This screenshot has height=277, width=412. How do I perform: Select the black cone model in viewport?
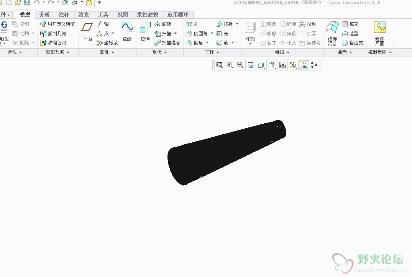pyautogui.click(x=226, y=153)
